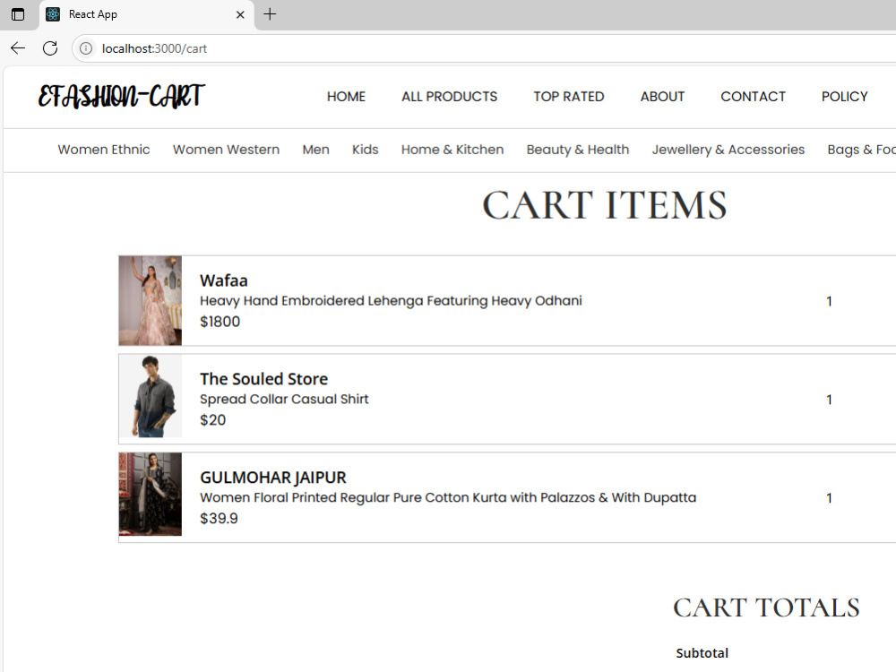Click quantity 1 in Wafaa row
Viewport: 896px width, 672px height.
(829, 301)
